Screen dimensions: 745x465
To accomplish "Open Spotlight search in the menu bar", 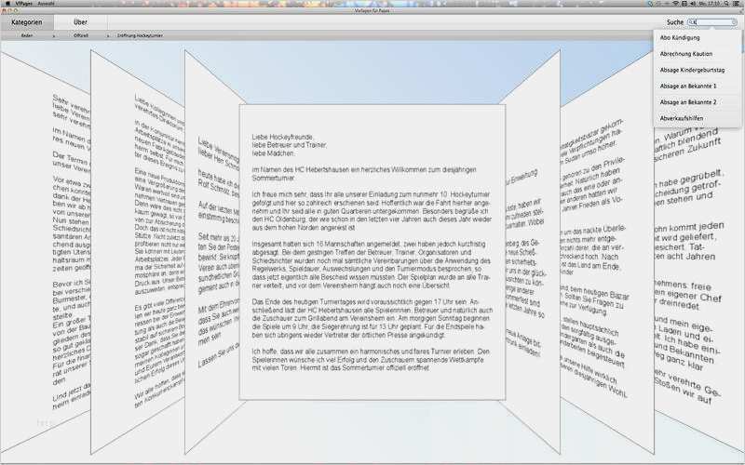I will click(727, 4).
